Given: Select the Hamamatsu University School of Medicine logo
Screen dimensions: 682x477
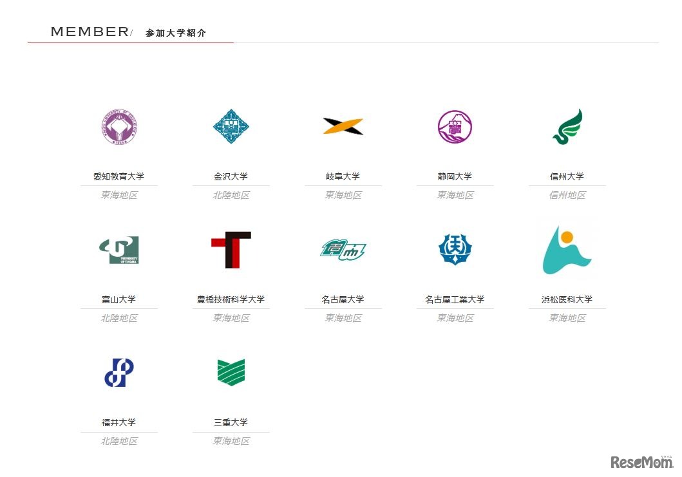Looking at the screenshot, I should (567, 248).
